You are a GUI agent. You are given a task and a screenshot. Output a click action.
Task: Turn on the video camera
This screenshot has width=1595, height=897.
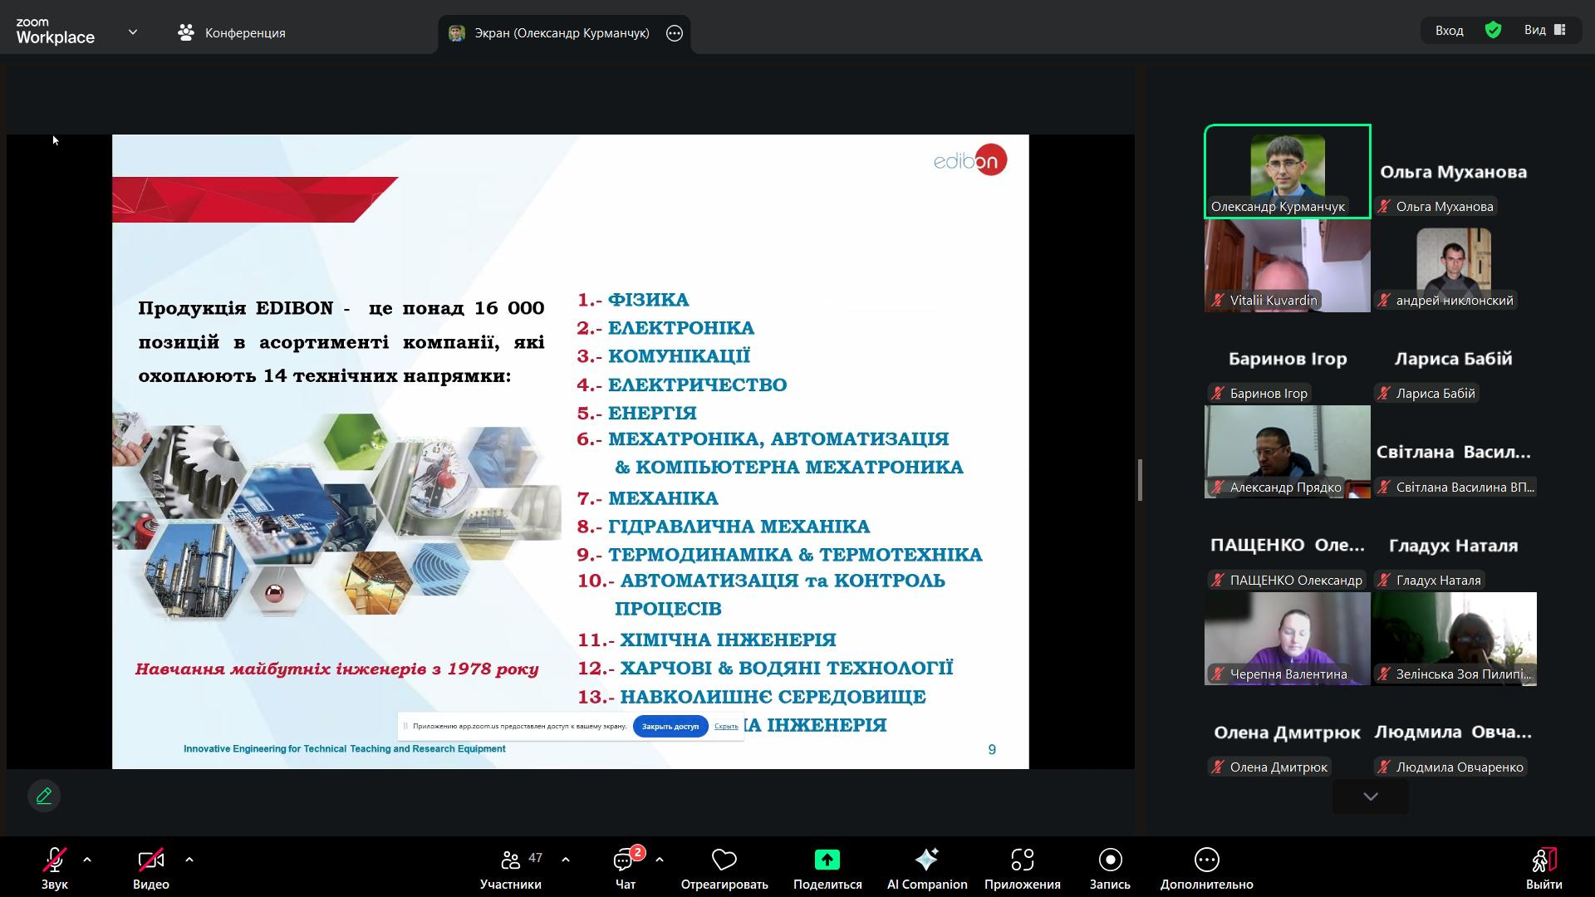[x=150, y=860]
